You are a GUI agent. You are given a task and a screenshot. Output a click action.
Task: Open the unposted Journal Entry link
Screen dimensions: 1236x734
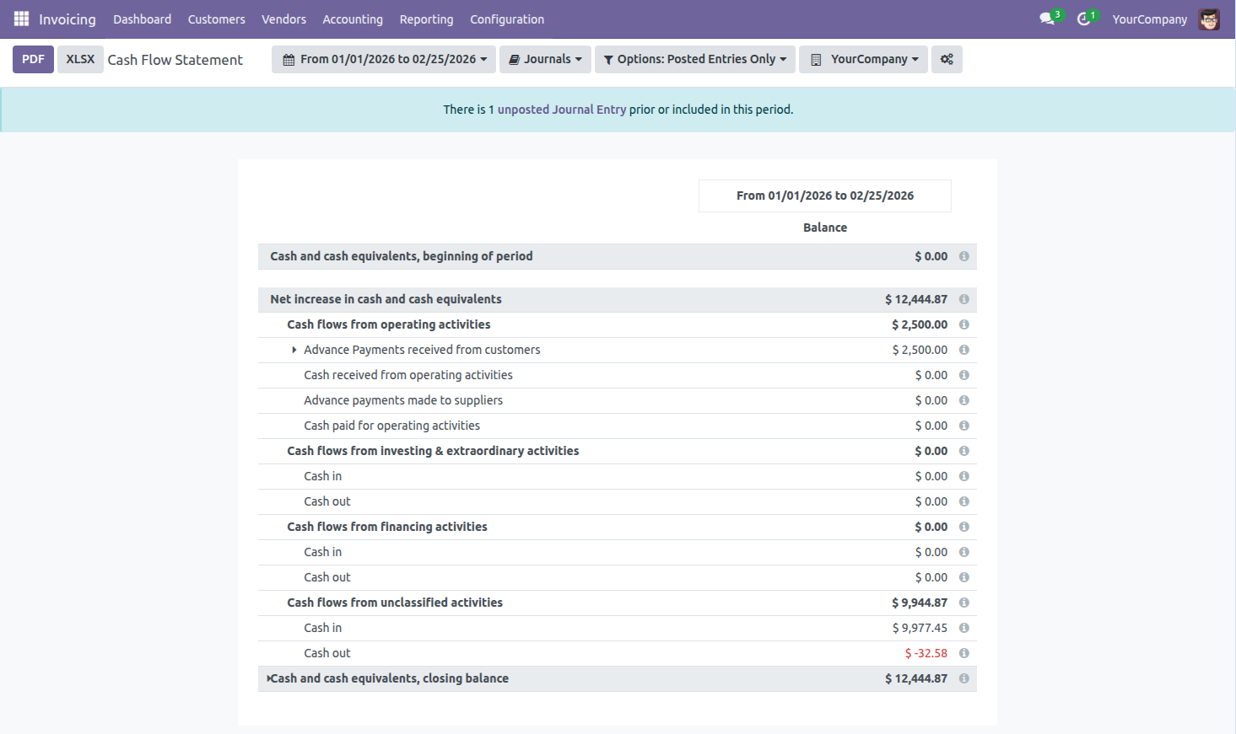point(563,109)
